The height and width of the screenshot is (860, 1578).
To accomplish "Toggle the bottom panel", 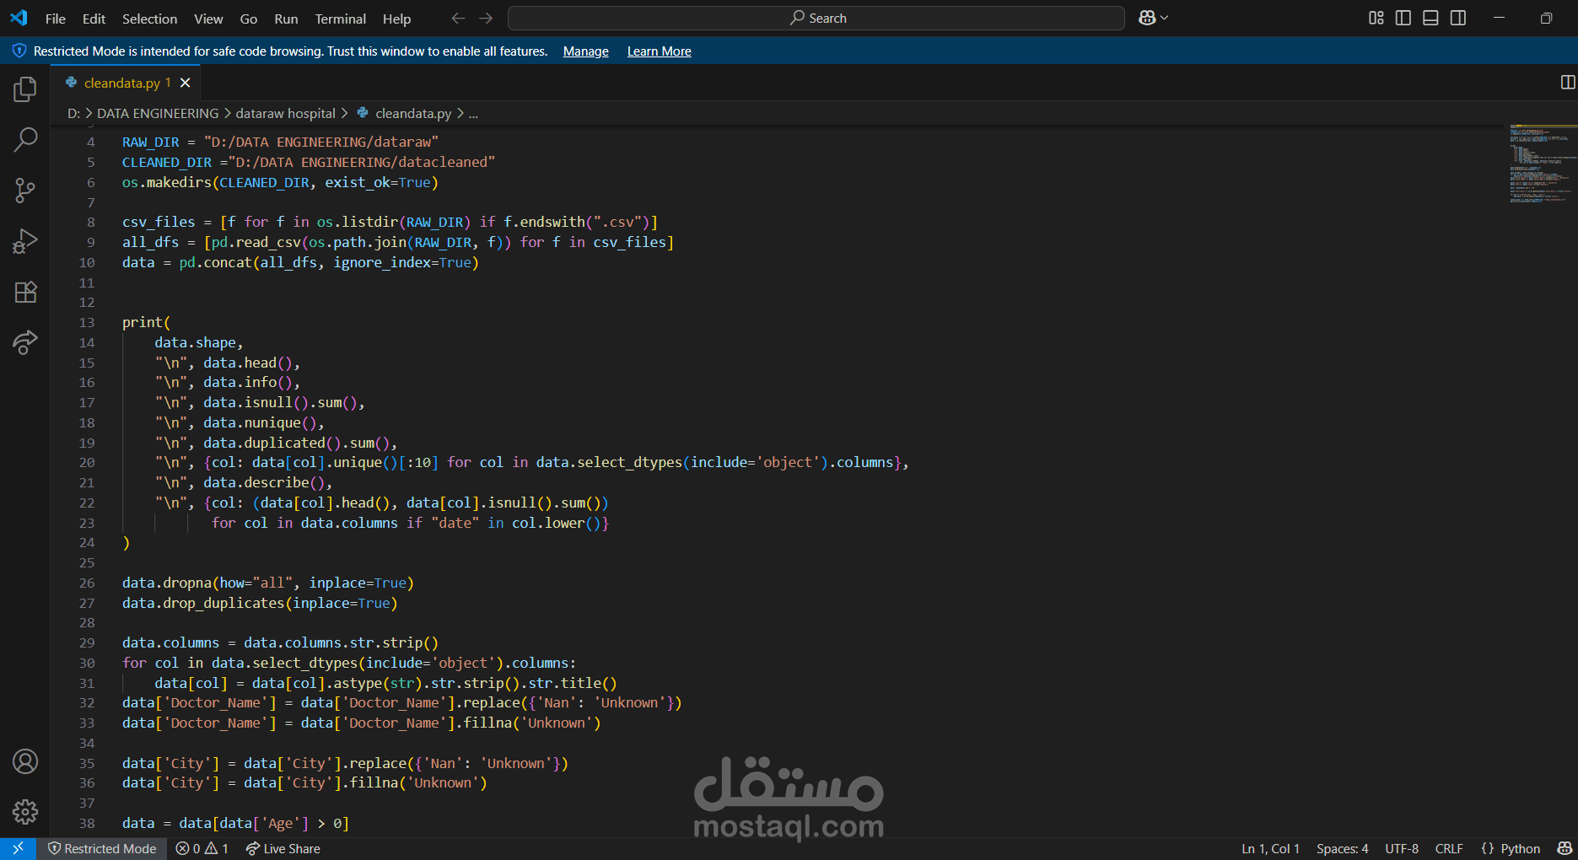I will [1430, 18].
